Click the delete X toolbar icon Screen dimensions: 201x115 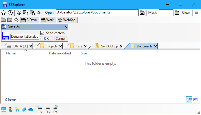coord(39,13)
